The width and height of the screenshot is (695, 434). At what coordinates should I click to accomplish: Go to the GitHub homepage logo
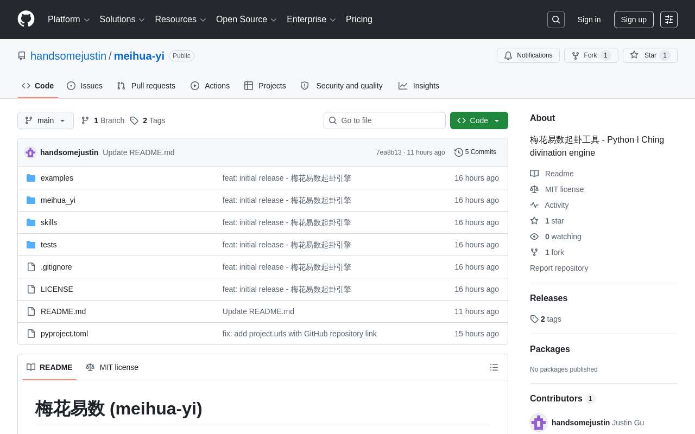tap(26, 19)
